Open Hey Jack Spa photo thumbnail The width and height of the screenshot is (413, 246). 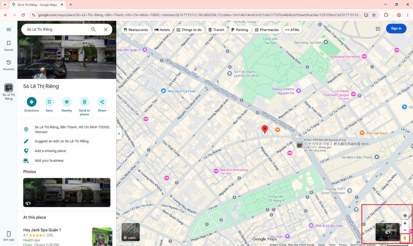102,236
